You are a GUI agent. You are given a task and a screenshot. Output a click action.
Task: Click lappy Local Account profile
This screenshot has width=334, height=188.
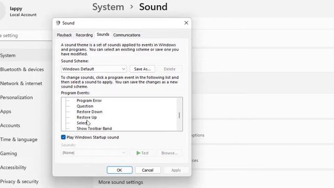tap(19, 11)
